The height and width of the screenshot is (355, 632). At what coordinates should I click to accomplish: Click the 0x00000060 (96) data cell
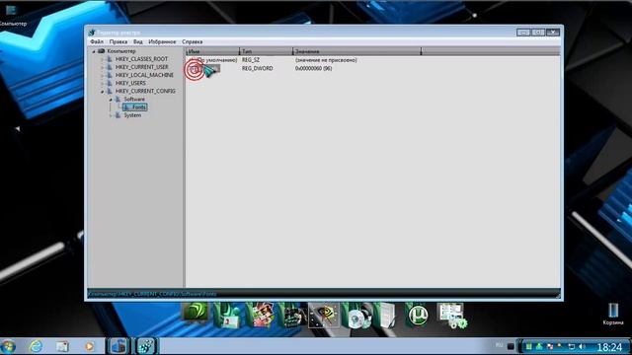point(313,69)
